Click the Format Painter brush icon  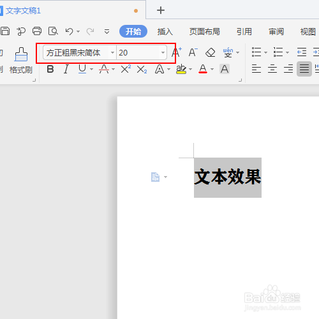pos(21,54)
